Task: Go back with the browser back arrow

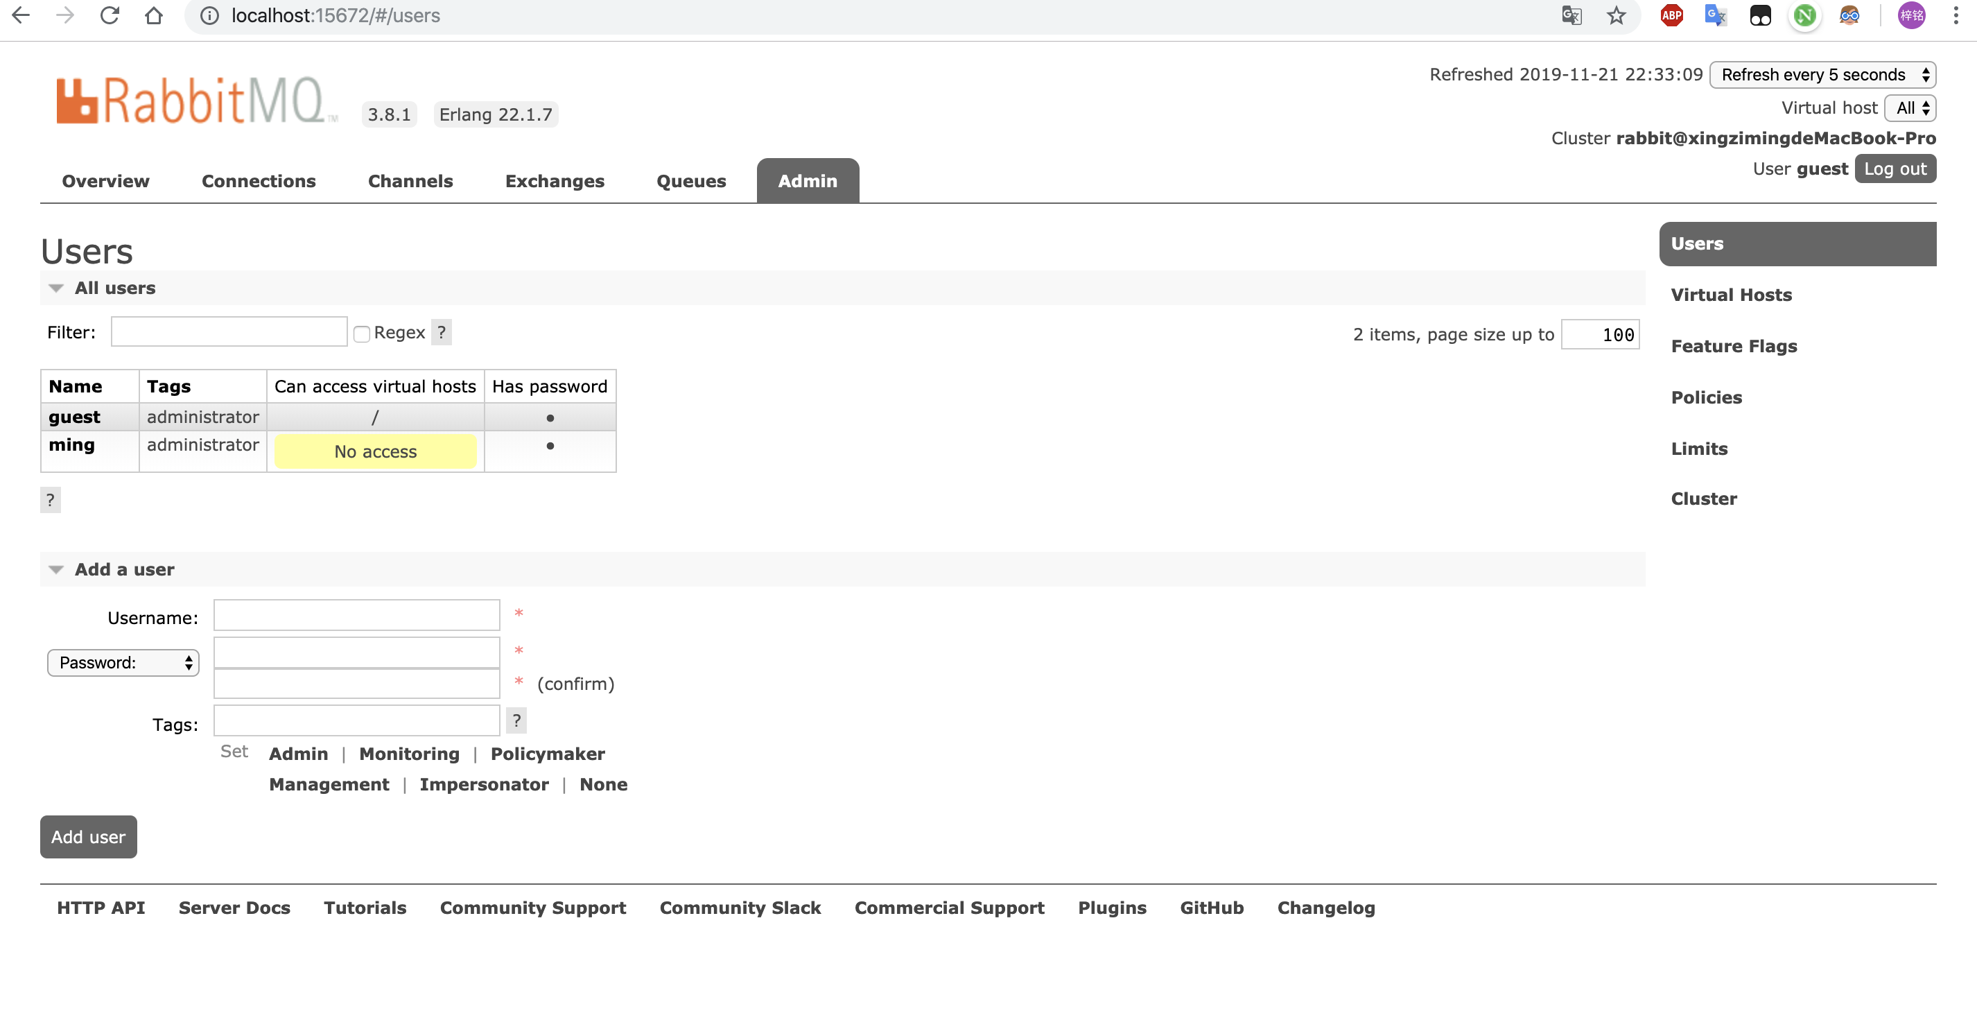Action: pos(21,15)
